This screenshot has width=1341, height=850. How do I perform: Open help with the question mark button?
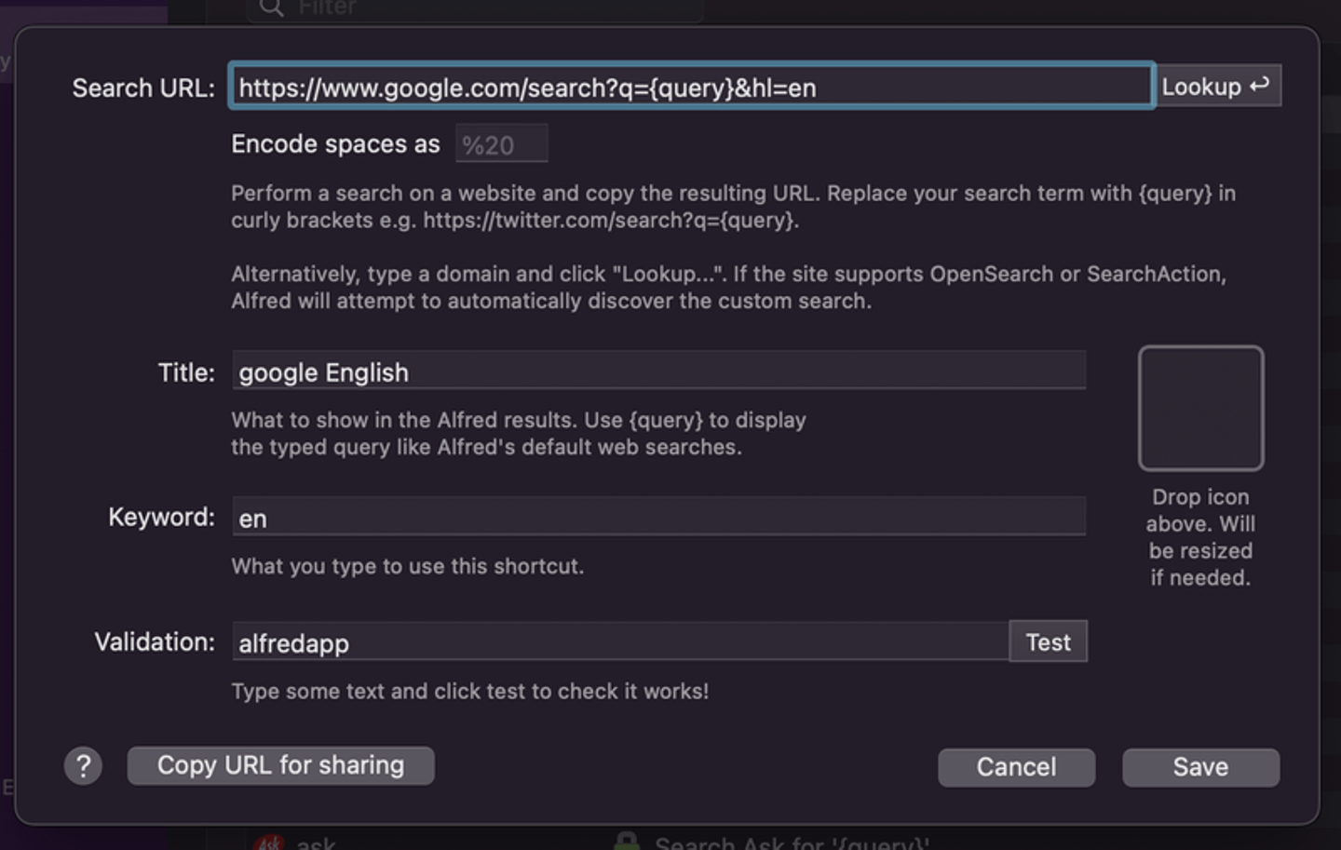pos(83,766)
